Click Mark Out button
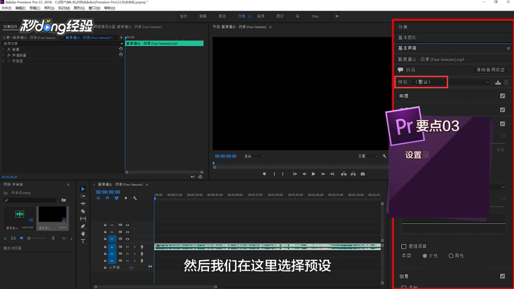Viewport: 514px width, 289px height. point(283,174)
